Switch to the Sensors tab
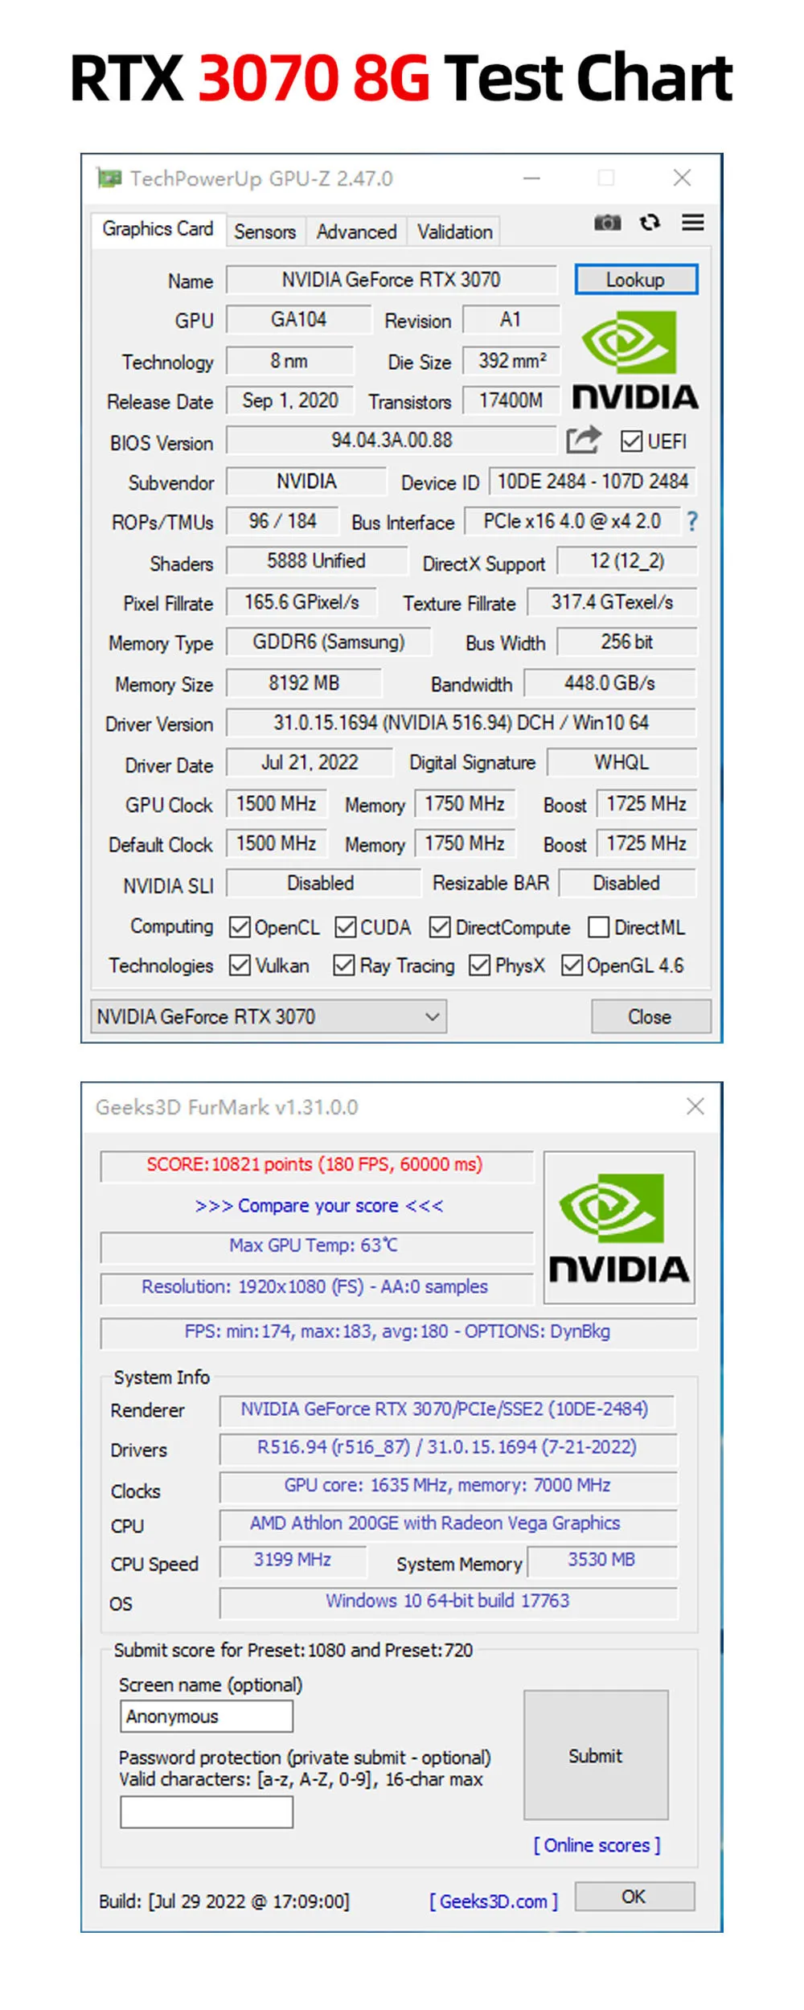The width and height of the screenshot is (804, 2010). tap(265, 232)
